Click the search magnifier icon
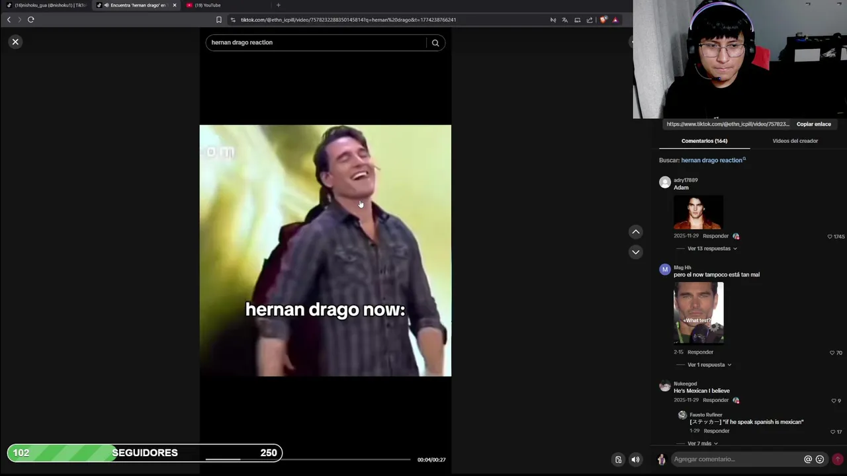847x476 pixels. click(435, 43)
